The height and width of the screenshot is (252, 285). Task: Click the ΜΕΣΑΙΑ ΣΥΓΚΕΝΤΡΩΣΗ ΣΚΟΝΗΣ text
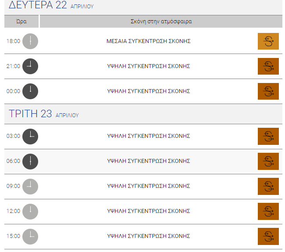[x=149, y=41]
